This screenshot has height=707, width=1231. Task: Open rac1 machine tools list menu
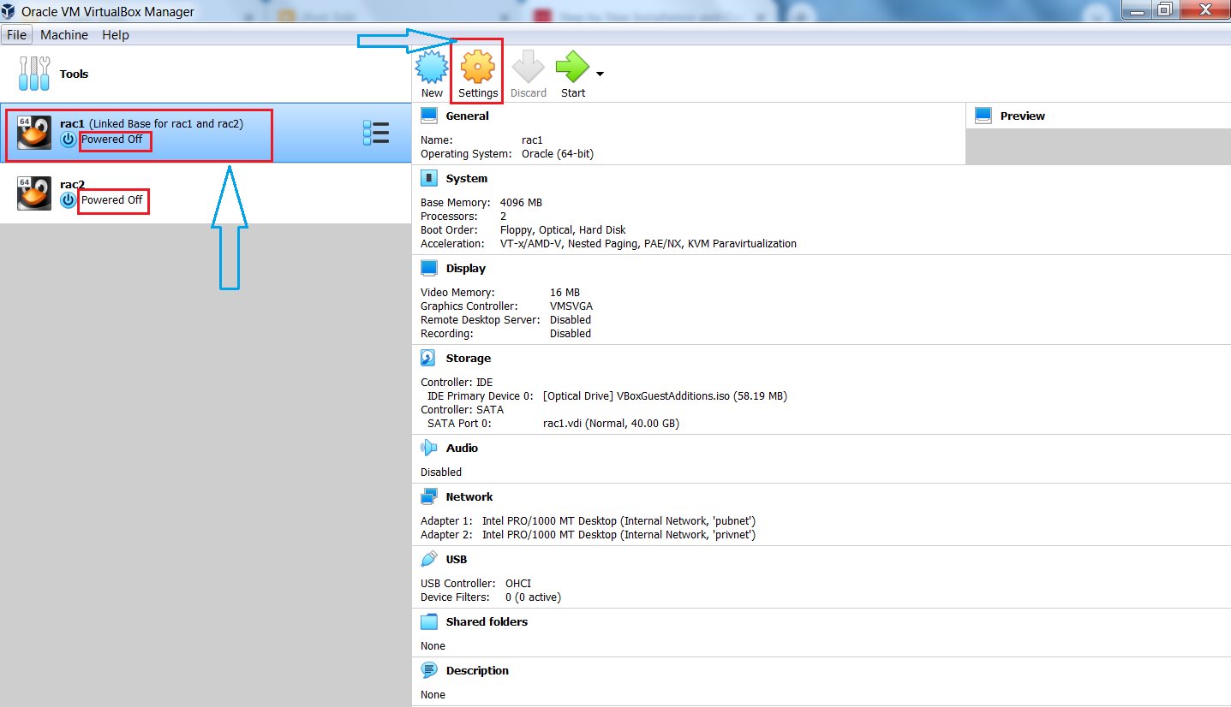point(376,133)
